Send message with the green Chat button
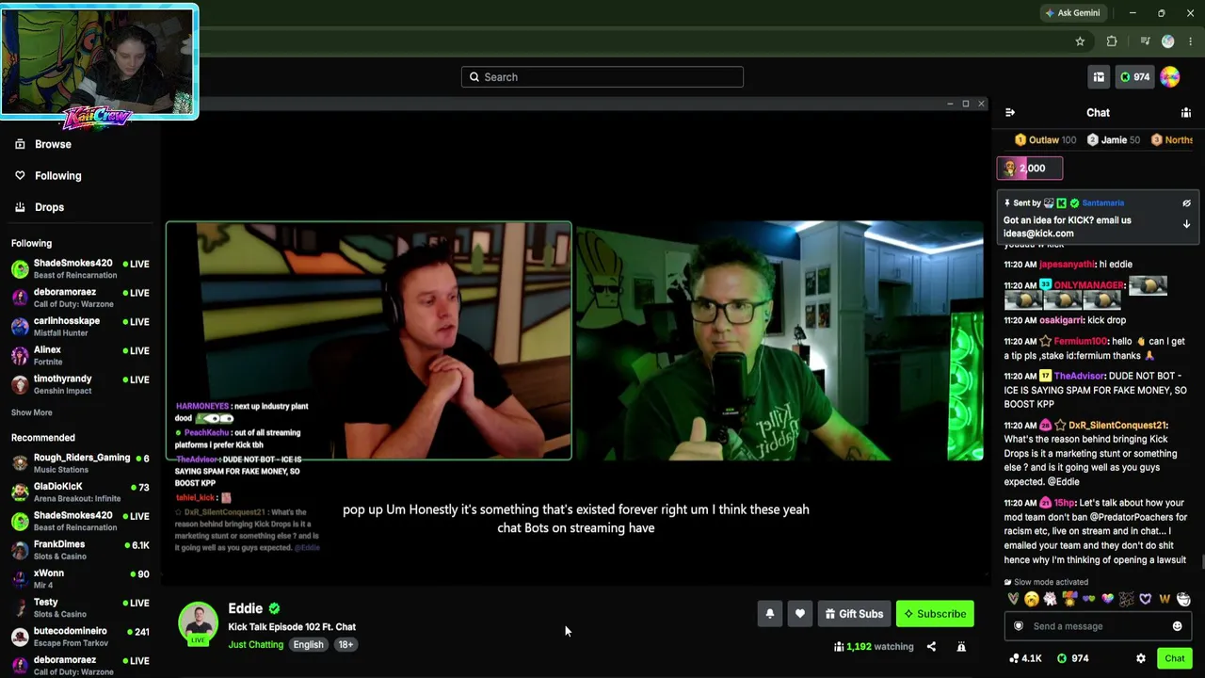 point(1174,658)
